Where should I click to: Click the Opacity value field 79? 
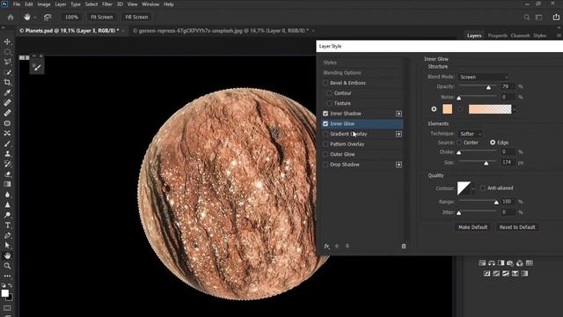coord(508,86)
